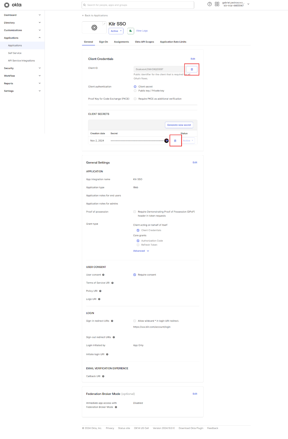Copy the client secret to clipboard
The image size is (288, 439).
(175, 141)
